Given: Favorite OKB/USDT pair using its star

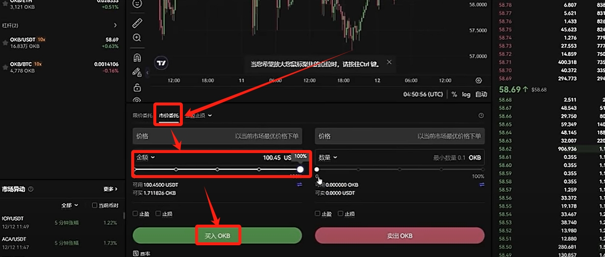Looking at the screenshot, I should point(5,43).
